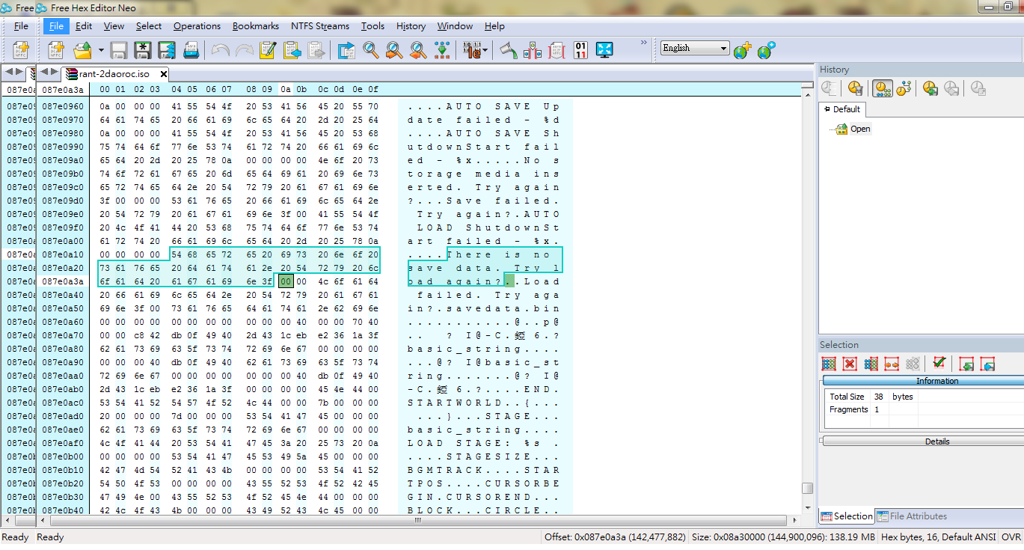Toggle OVR overwrite mode in status bar
Viewport: 1024px width, 550px height.
coord(1011,537)
